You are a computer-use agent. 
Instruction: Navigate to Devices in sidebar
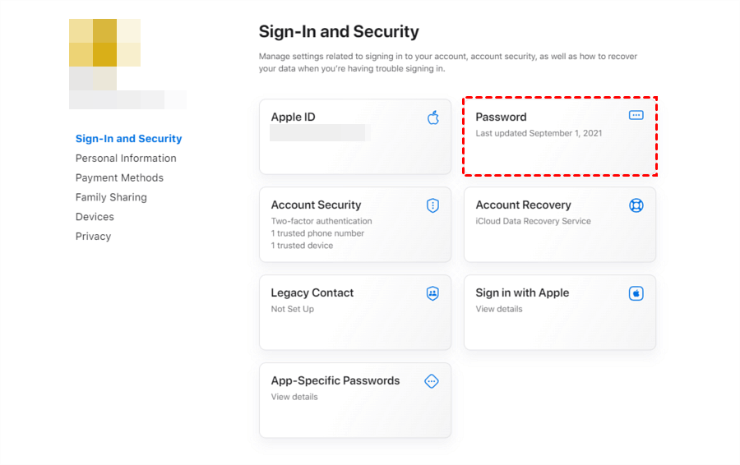coord(95,217)
